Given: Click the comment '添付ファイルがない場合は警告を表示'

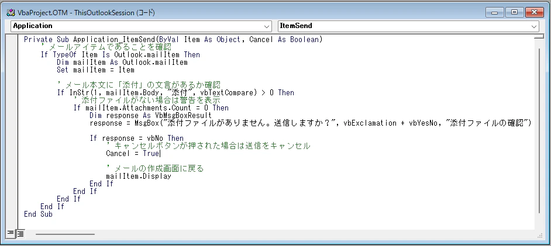Looking at the screenshot, I should click(147, 101).
